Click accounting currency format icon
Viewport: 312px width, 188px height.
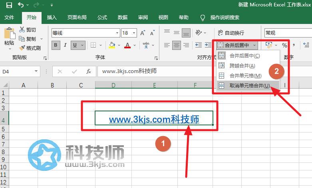point(269,45)
